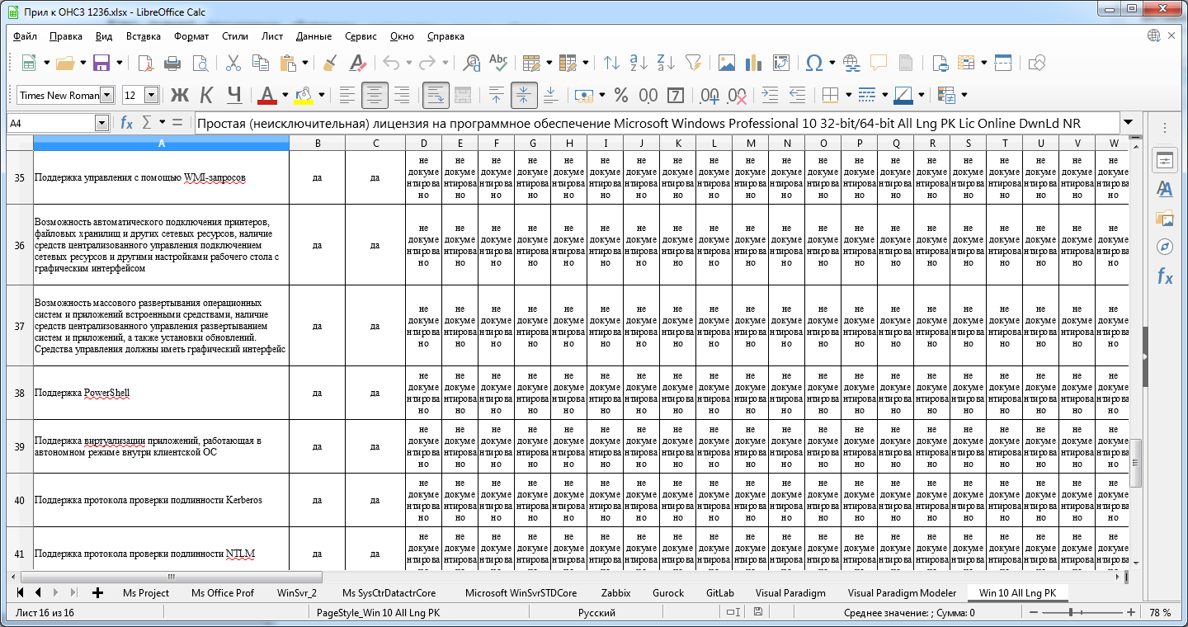The width and height of the screenshot is (1188, 627).
Task: Jump to the first sheet tab
Action: point(20,593)
